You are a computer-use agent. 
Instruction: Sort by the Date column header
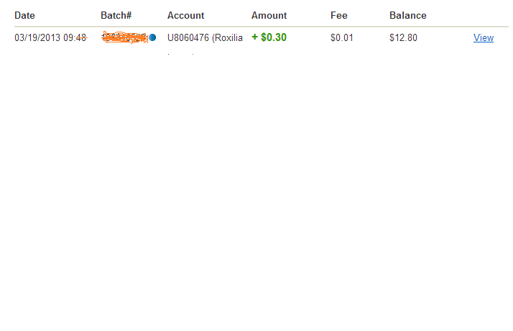tap(24, 15)
